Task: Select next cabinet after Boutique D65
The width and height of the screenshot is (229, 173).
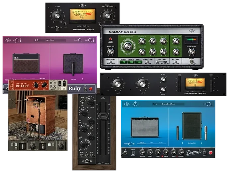Action: click(x=201, y=143)
